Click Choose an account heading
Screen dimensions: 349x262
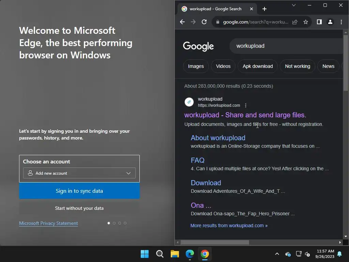tap(46, 161)
